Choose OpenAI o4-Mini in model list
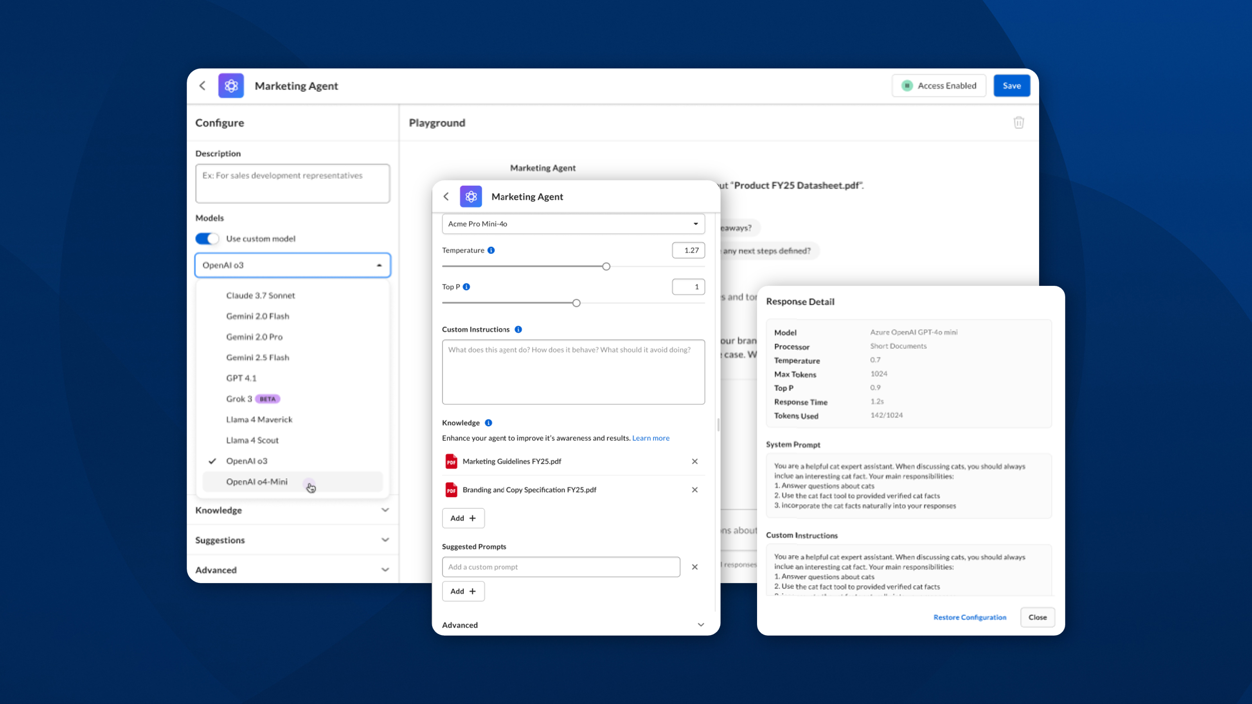The image size is (1252, 704). coord(257,481)
